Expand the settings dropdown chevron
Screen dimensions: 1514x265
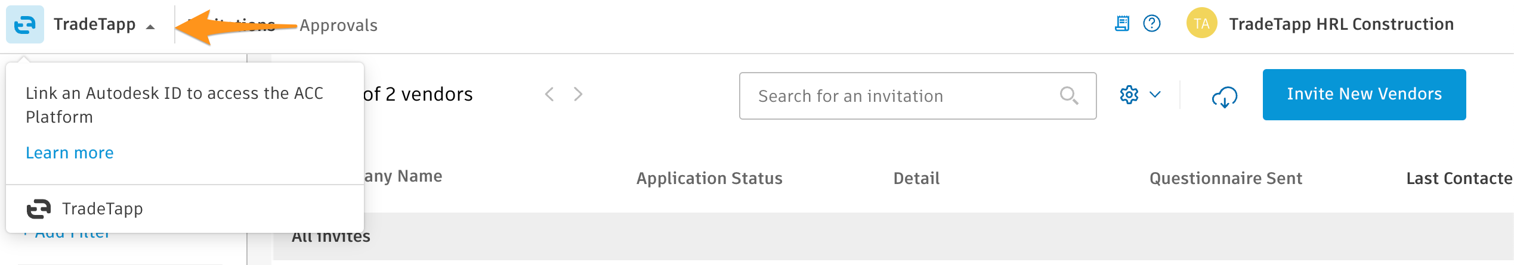coord(1155,95)
